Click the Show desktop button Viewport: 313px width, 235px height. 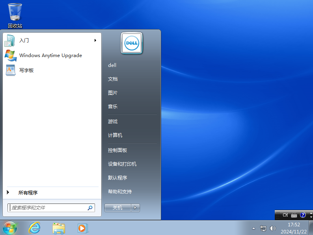point(311,228)
